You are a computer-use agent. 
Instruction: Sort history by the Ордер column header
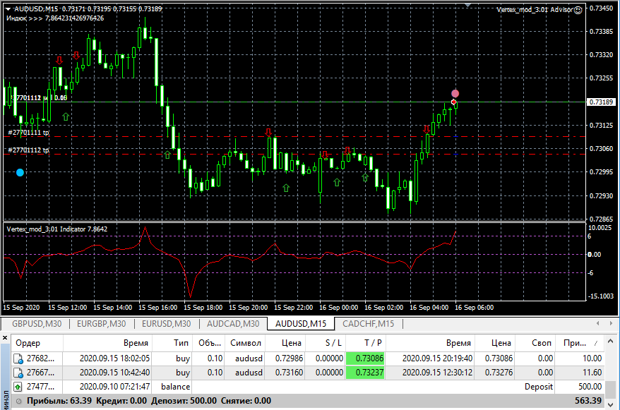click(x=28, y=342)
